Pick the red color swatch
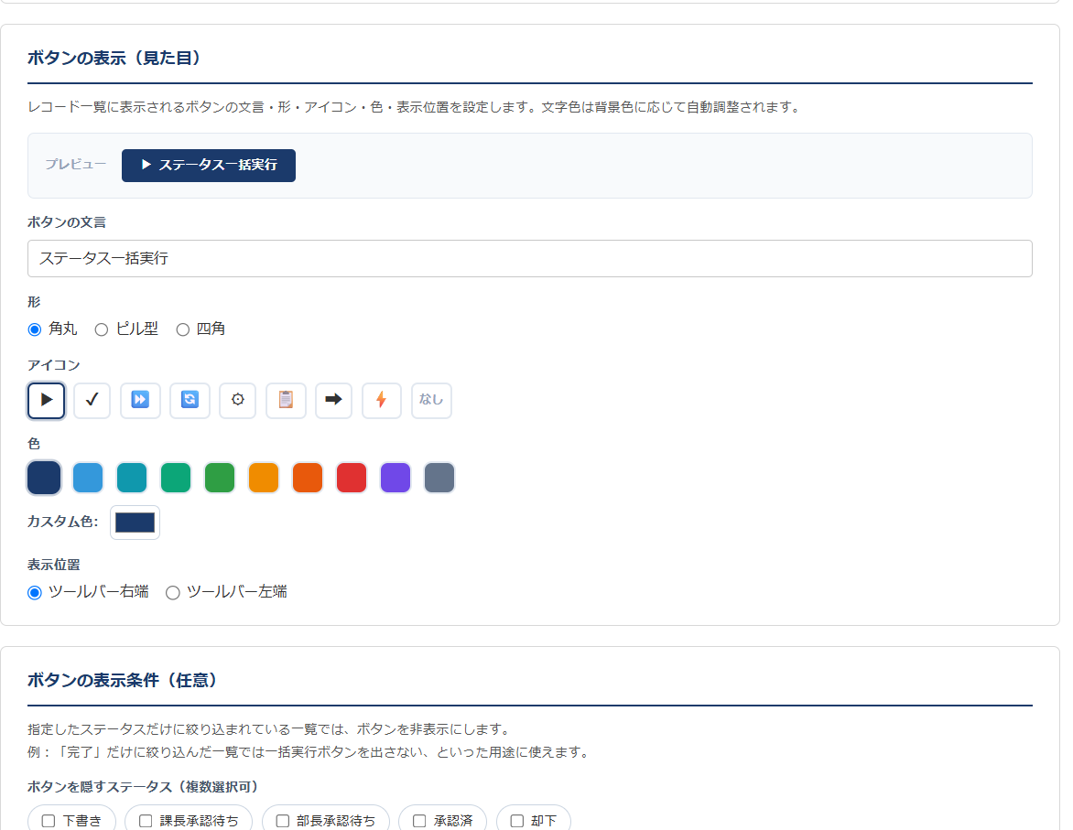The image size is (1073, 830). [351, 478]
